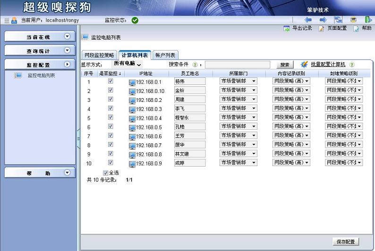This screenshot has height=251, width=375.
Task: Click the computer icon beside 192.168.0.1
Action: (132, 82)
